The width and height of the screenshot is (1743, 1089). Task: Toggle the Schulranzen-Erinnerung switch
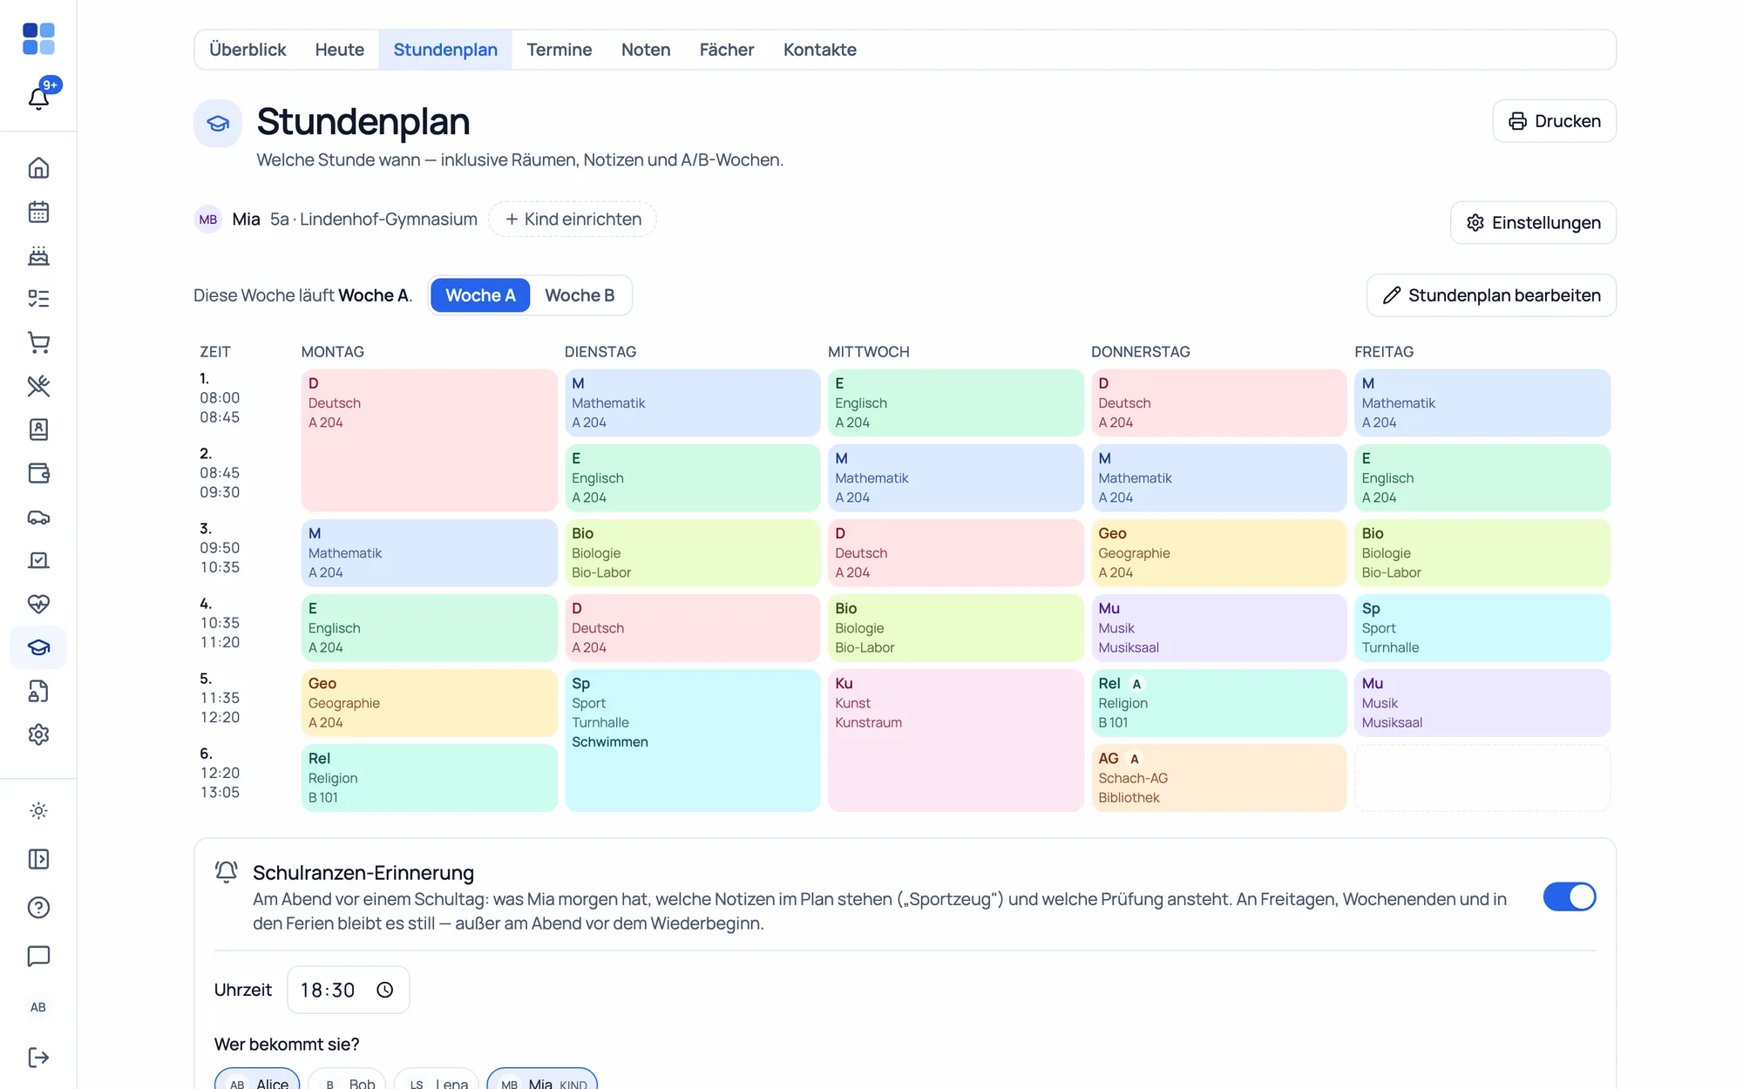pyautogui.click(x=1569, y=896)
